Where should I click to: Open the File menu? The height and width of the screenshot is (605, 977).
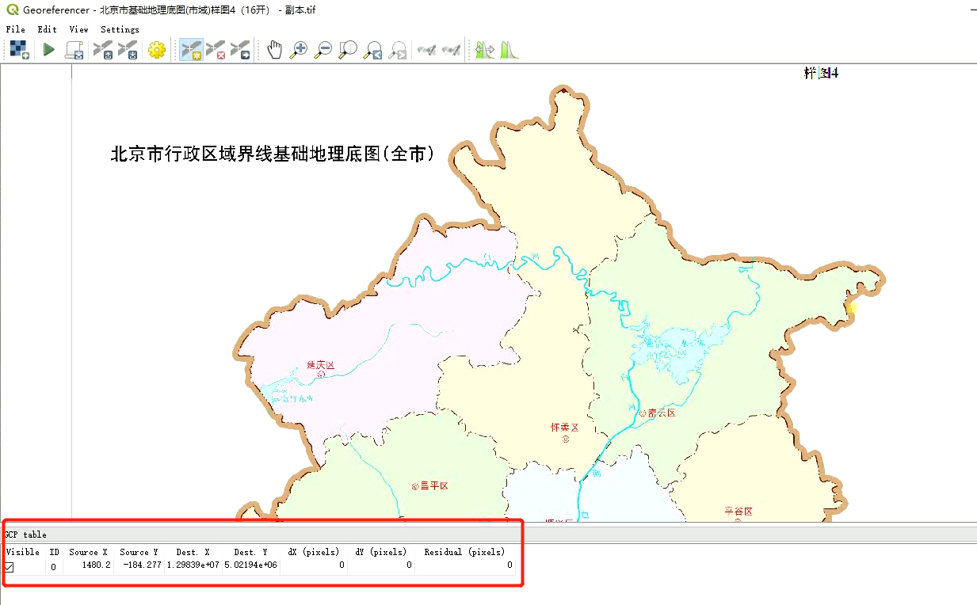[15, 29]
